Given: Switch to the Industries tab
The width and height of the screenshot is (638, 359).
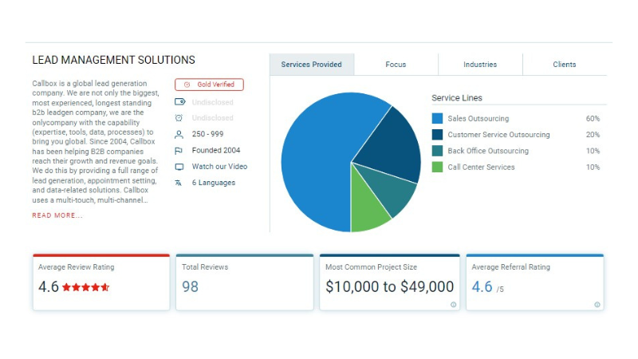Looking at the screenshot, I should pyautogui.click(x=480, y=65).
